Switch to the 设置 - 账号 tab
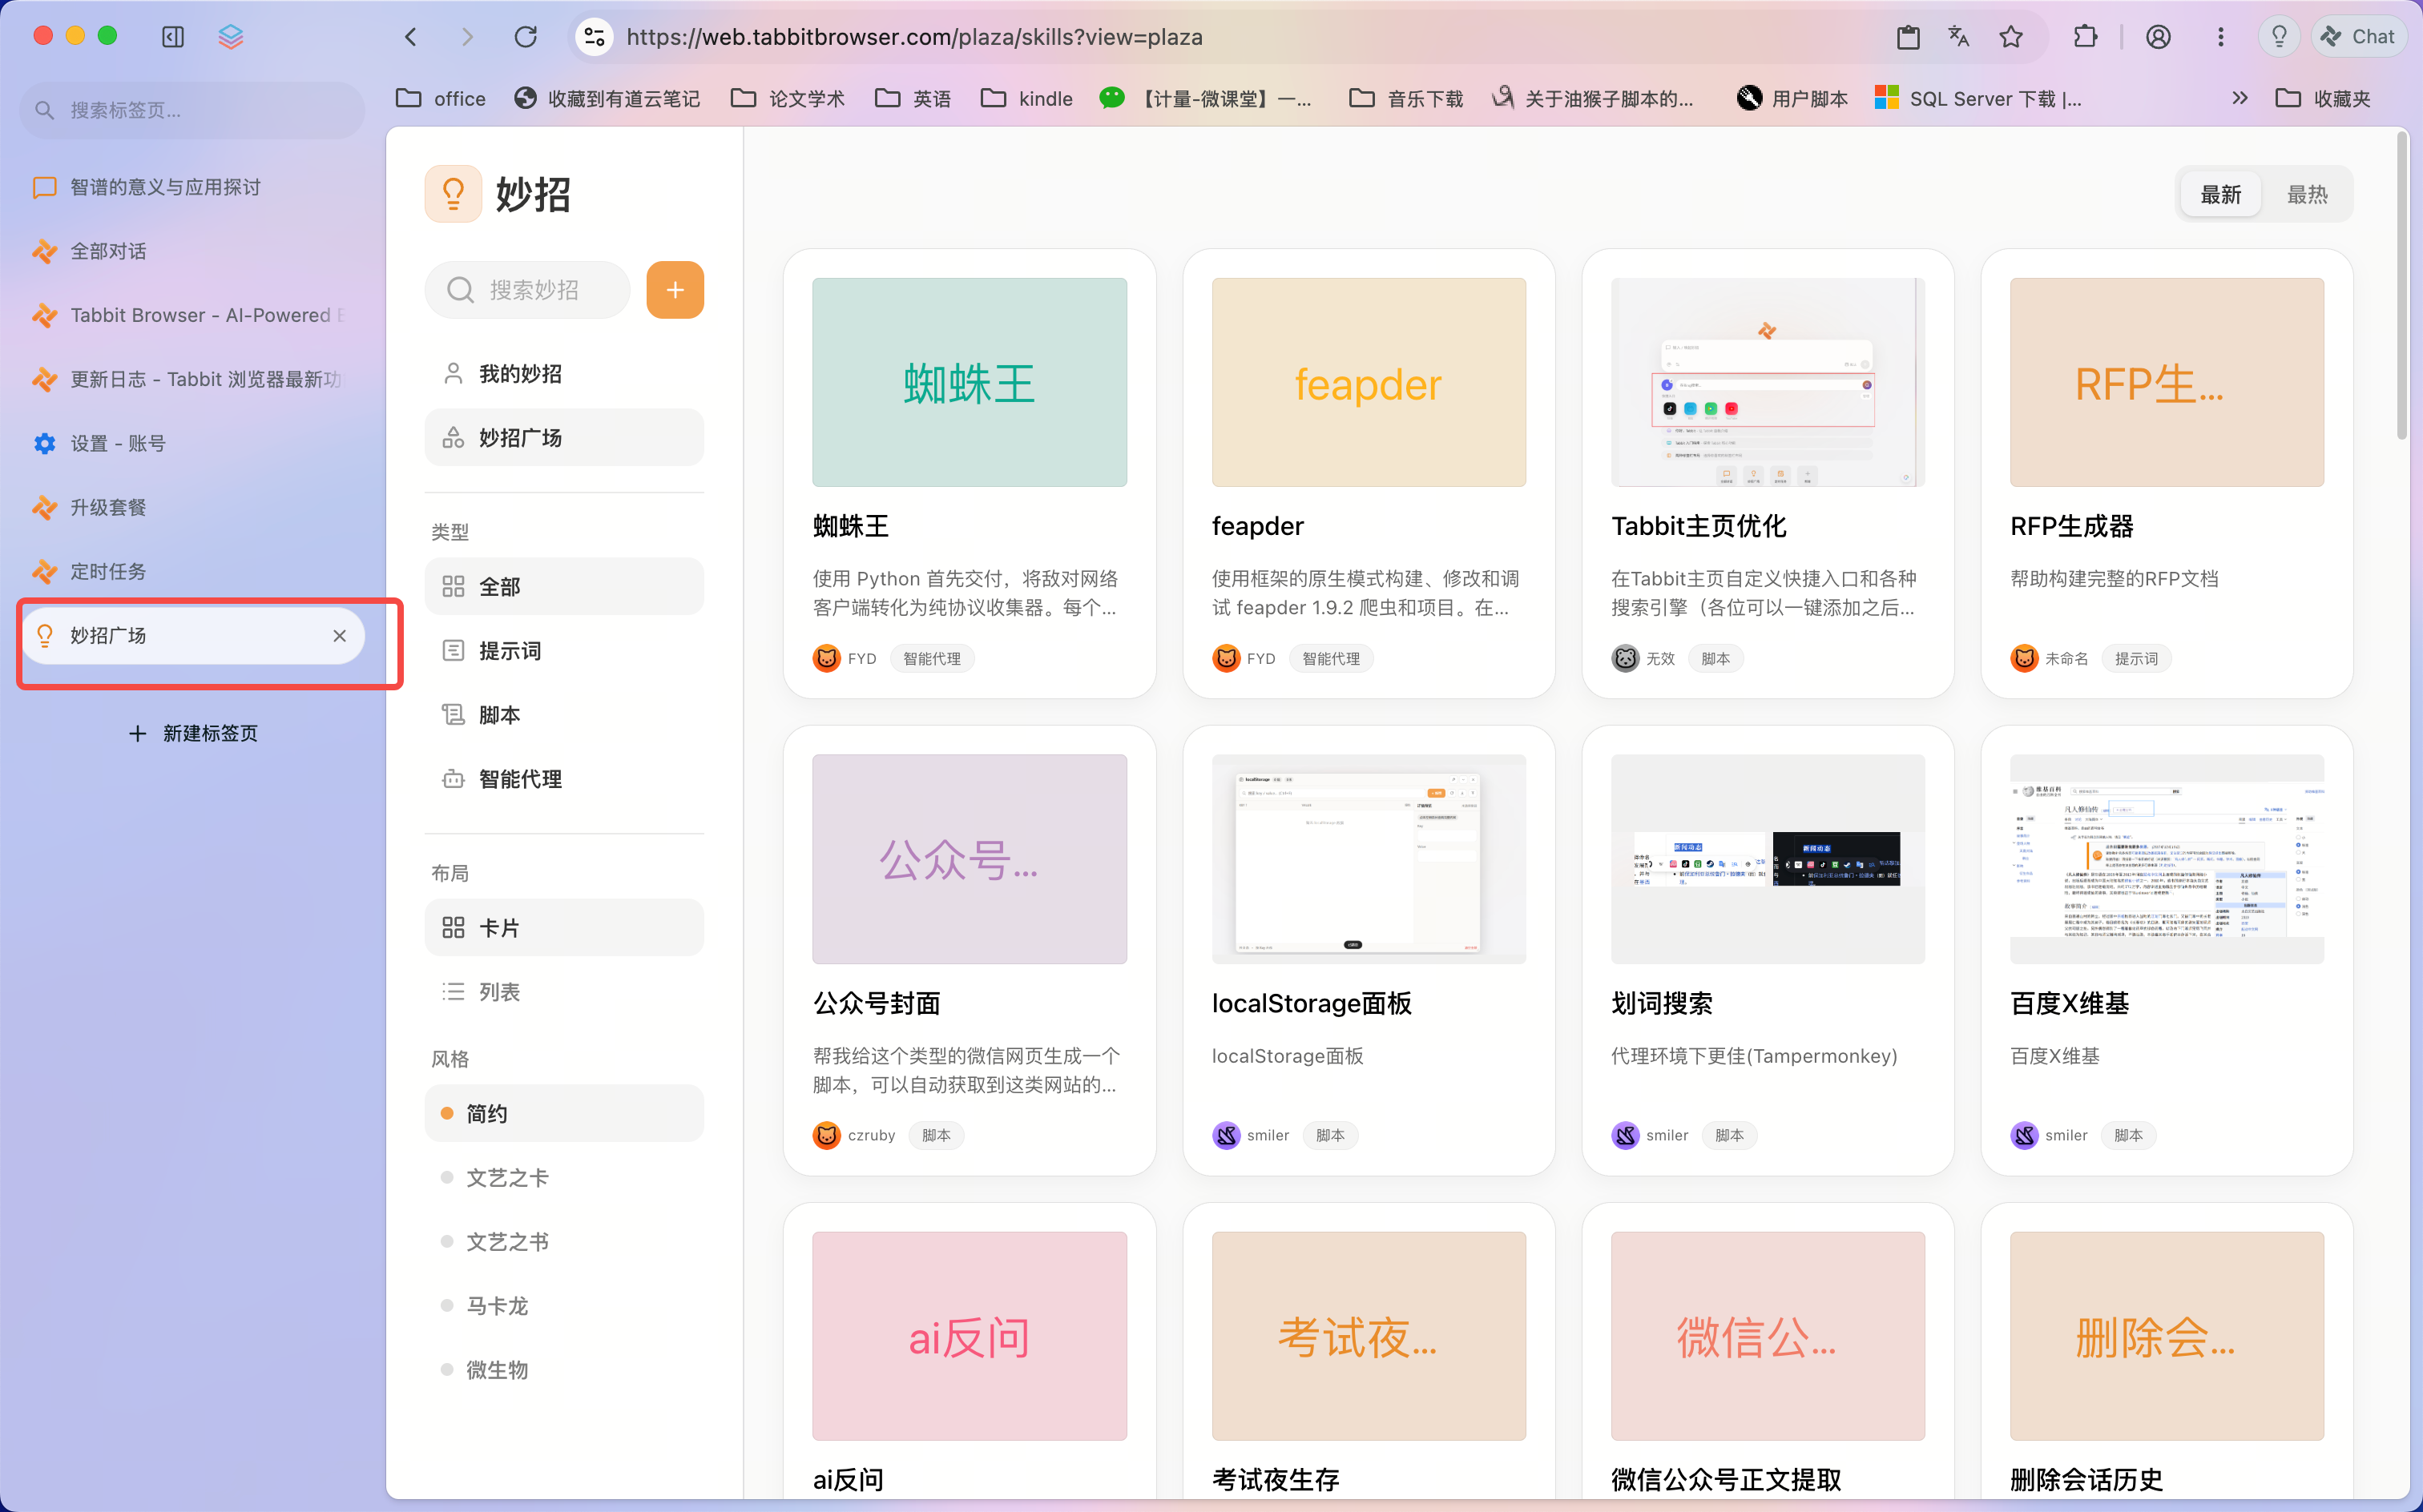 pyautogui.click(x=192, y=443)
